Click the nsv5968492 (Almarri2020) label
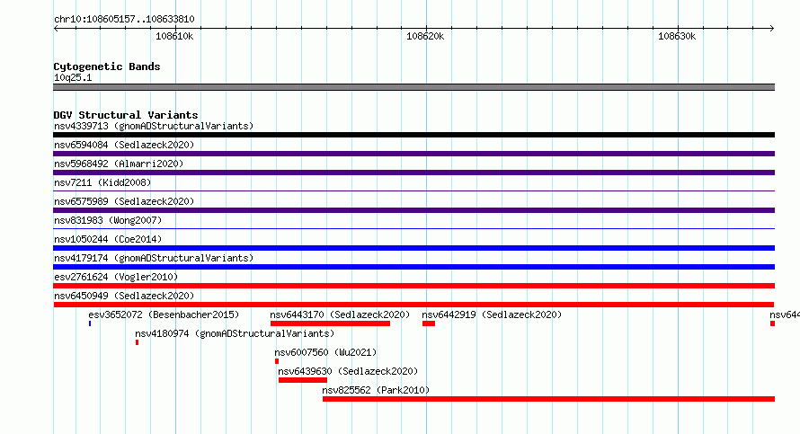800x434 pixels. 119,164
